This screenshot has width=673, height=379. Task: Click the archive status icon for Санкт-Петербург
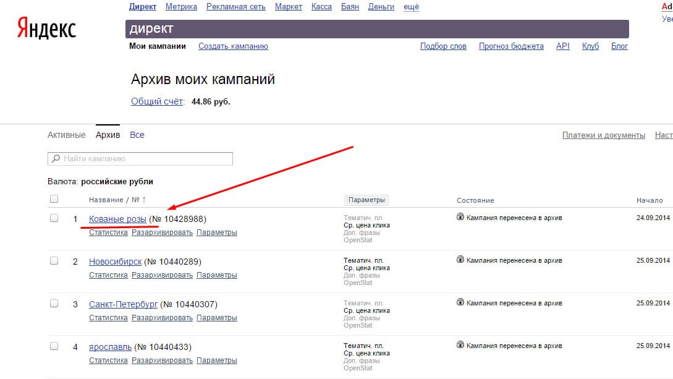click(x=460, y=302)
